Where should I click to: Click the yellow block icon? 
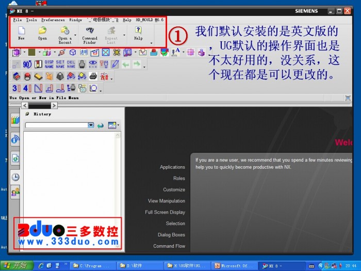pos(38,76)
